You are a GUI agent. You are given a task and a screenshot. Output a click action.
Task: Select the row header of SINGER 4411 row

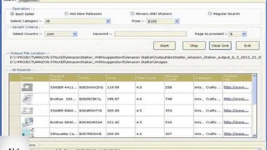(x=15, y=87)
